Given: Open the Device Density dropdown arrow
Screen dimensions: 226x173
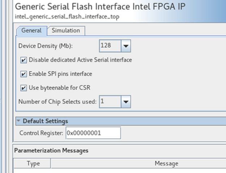Looking at the screenshot, I should click(x=125, y=46).
